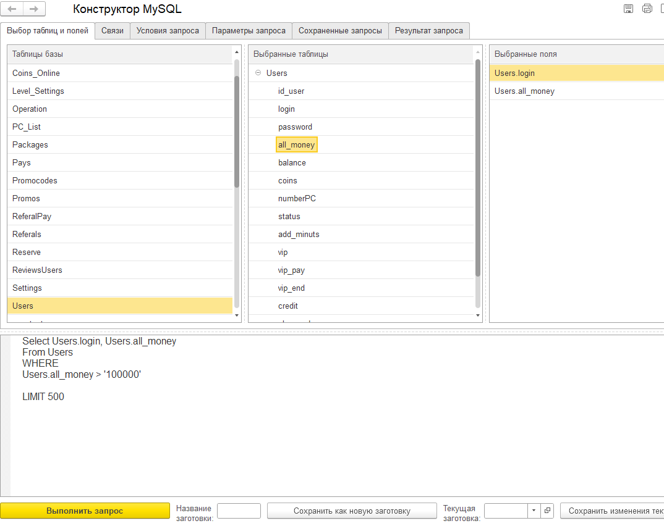The image size is (664, 526).
Task: Select the coins field
Action: (287, 180)
